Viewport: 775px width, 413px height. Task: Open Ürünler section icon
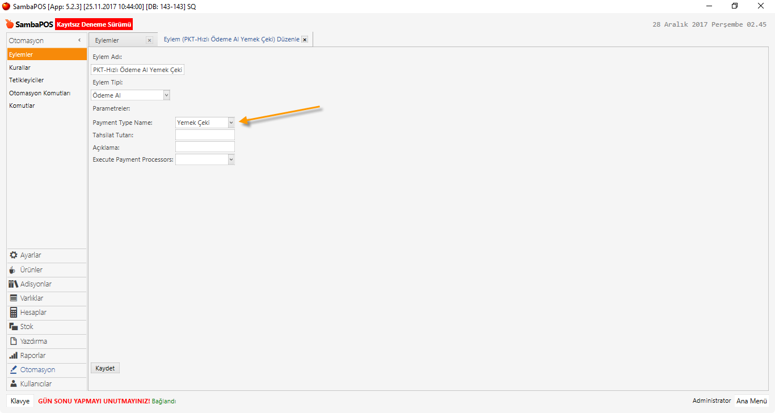coord(14,270)
